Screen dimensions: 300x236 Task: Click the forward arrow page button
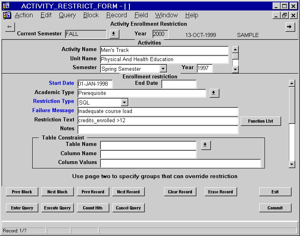(x=290, y=27)
